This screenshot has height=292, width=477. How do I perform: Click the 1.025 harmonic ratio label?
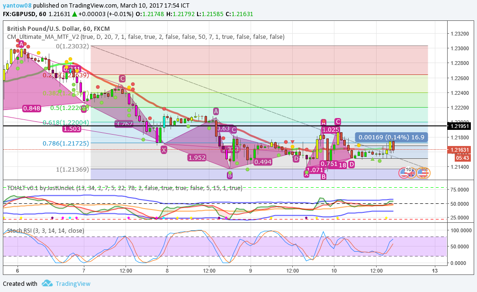pyautogui.click(x=330, y=130)
